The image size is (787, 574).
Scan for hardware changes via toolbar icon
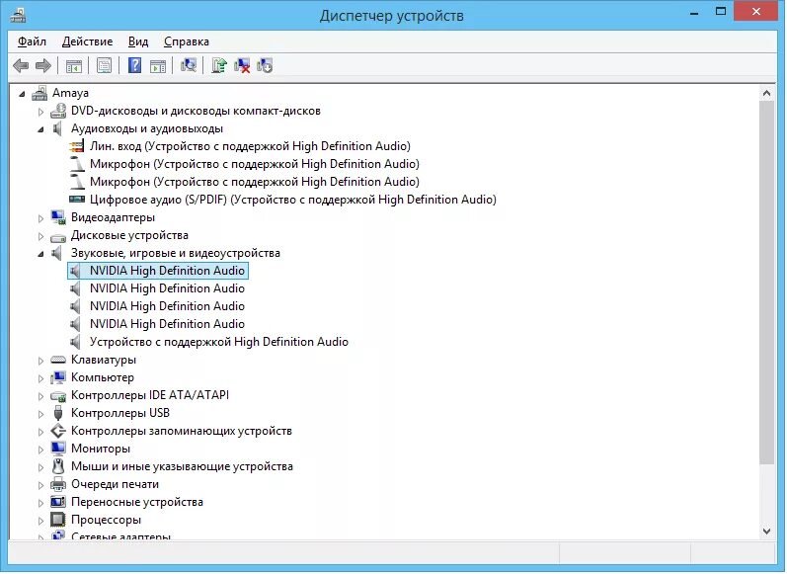coord(189,66)
